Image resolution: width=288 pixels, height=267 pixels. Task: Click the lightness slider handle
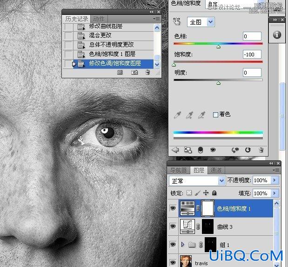218,83
